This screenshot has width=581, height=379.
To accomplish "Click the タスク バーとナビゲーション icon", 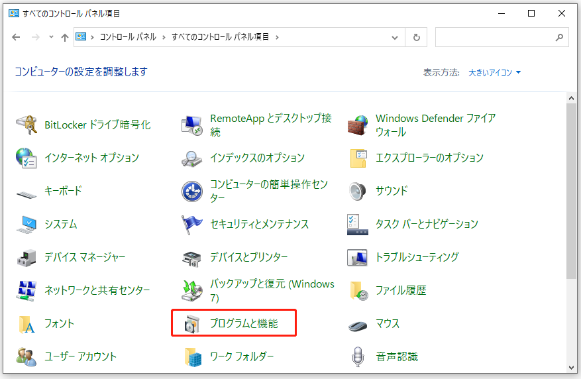I will coord(358,225).
